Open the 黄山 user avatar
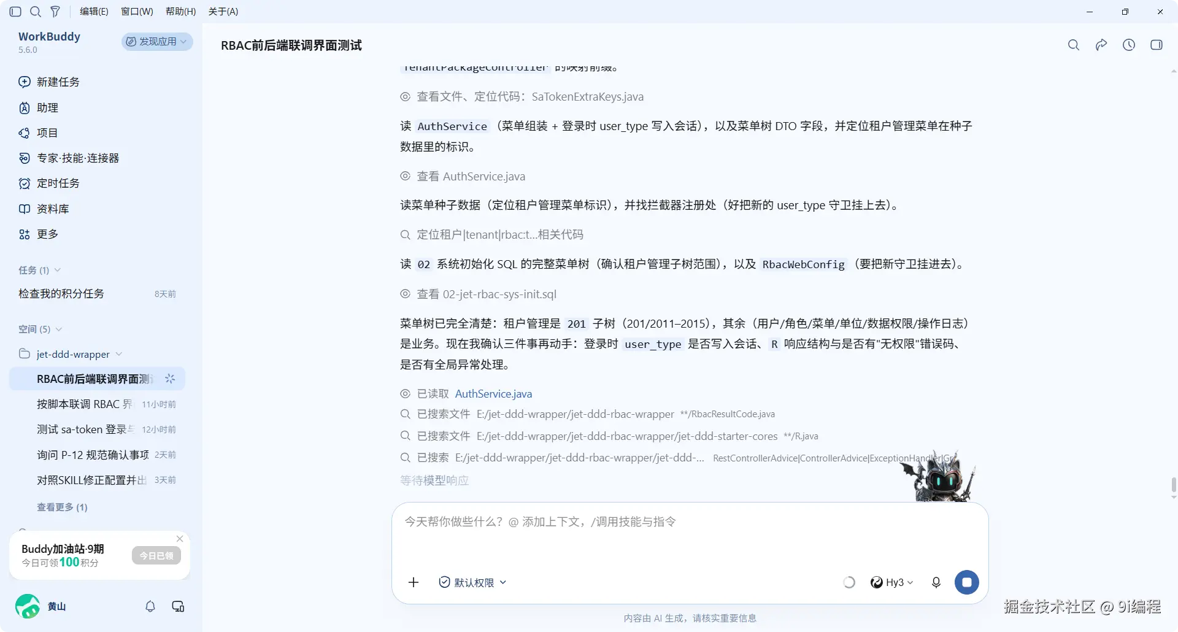 tap(28, 606)
